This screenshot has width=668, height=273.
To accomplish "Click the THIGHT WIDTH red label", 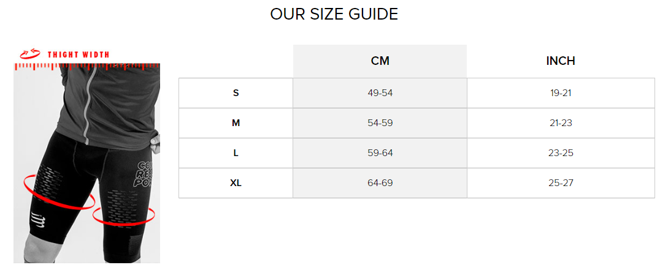I will coord(79,54).
